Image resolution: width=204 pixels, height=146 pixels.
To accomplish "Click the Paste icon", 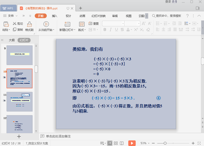I will pyautogui.click(x=6, y=24).
